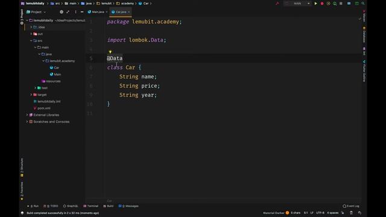
Task: Click the locate file target icon
Action: click(x=62, y=12)
